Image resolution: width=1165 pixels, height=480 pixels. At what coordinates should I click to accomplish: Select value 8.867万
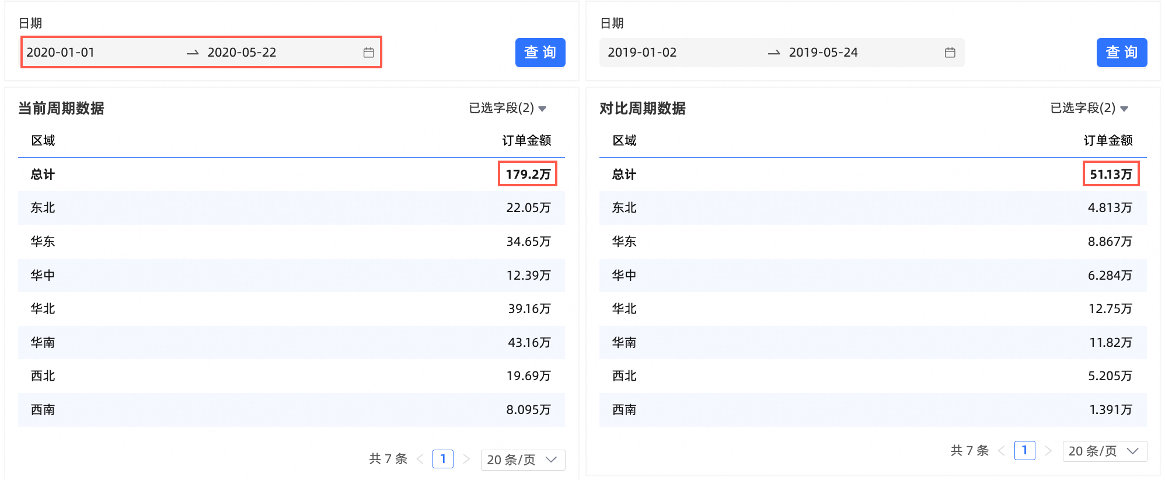tap(1110, 242)
